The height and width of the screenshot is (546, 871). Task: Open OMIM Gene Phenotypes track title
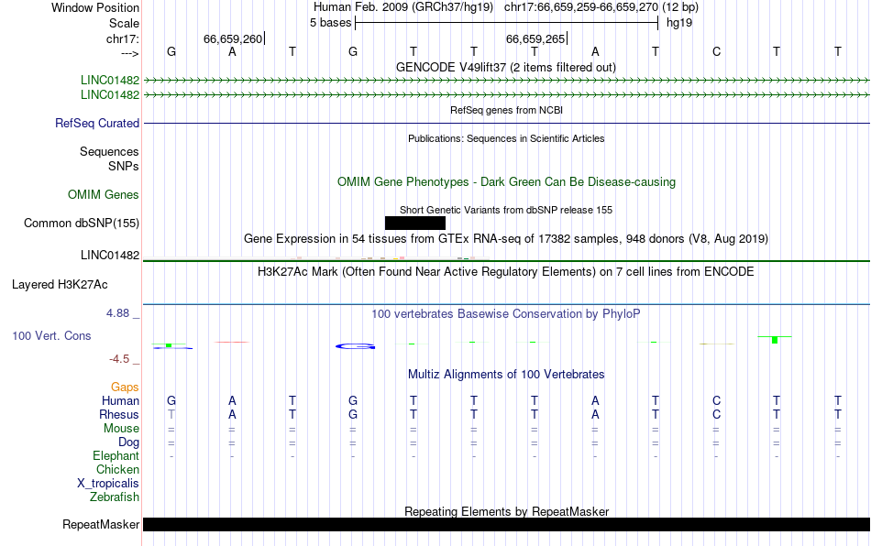[506, 182]
